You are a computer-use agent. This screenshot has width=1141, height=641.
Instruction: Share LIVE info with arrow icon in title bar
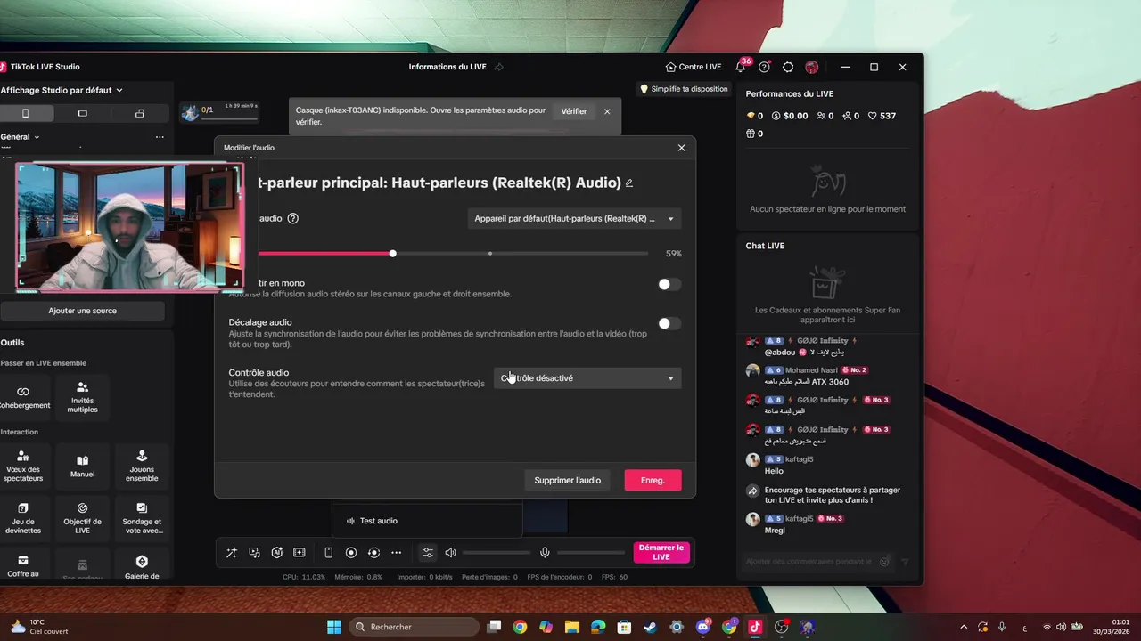pos(499,67)
